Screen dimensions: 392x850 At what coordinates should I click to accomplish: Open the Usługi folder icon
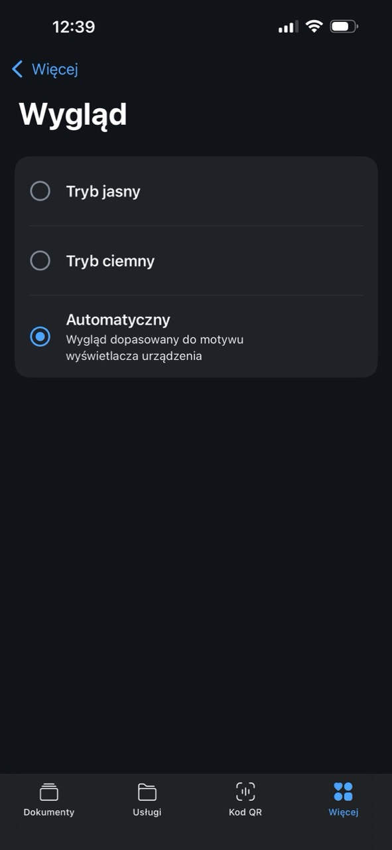click(x=147, y=792)
